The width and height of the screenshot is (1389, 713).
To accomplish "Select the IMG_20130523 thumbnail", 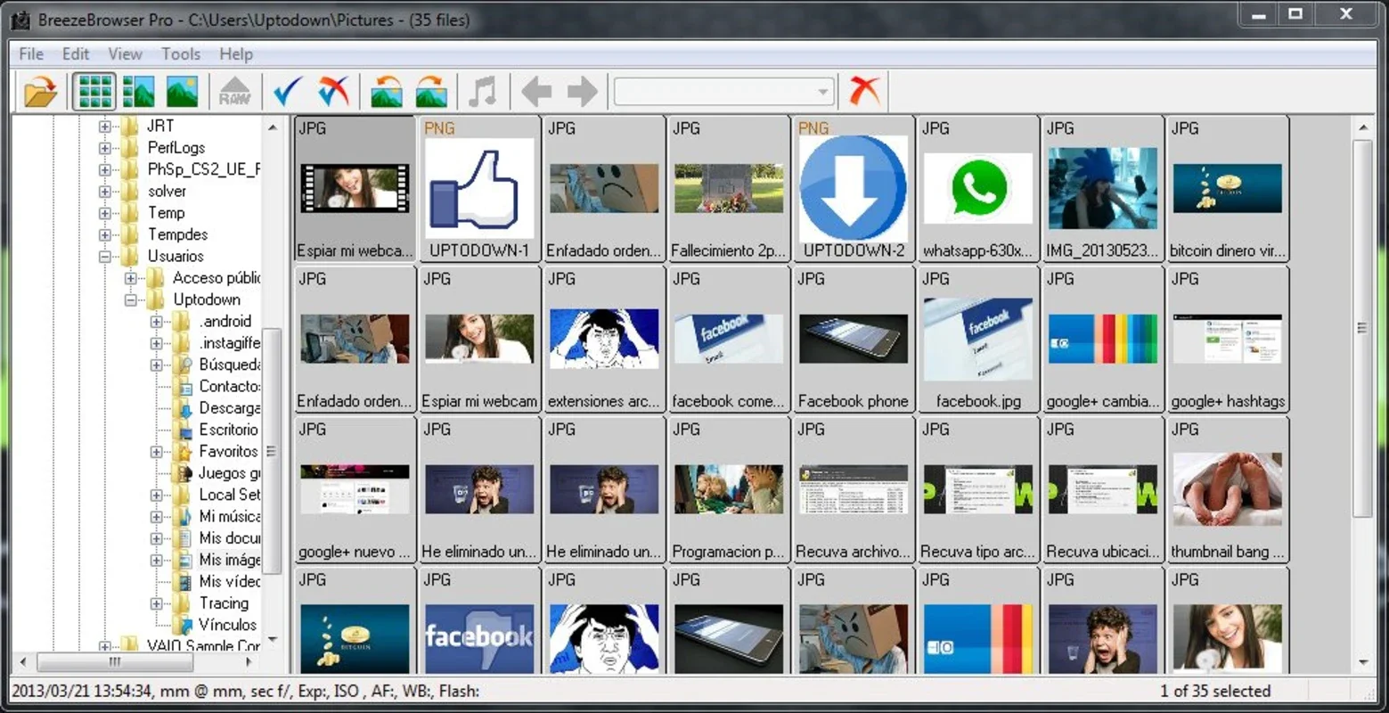I will [x=1103, y=189].
